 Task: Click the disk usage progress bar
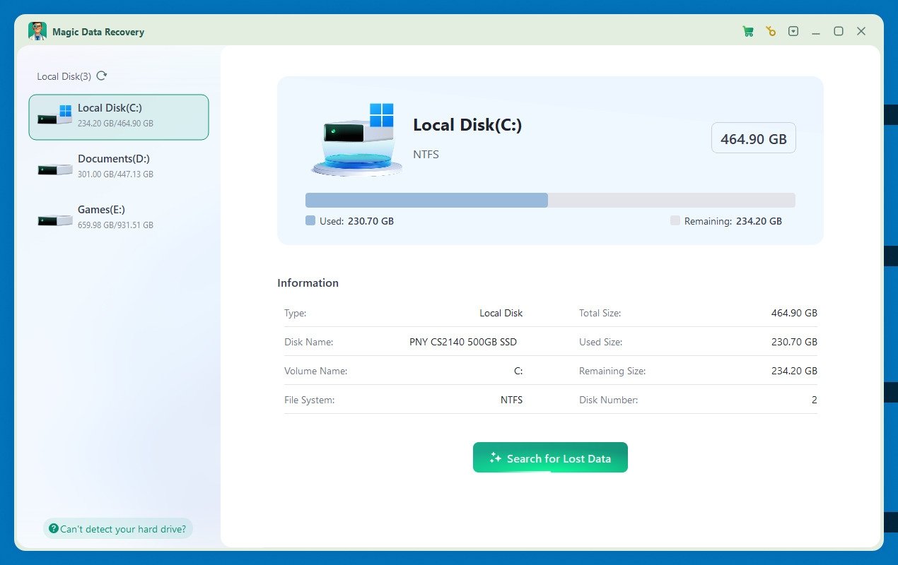pos(550,200)
